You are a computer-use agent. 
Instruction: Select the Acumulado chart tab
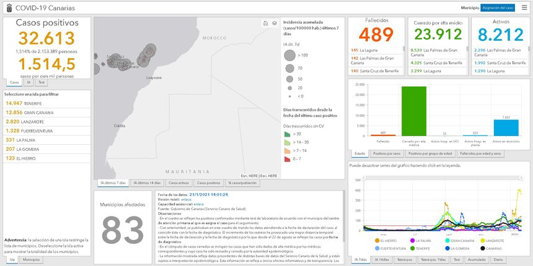coord(477,260)
